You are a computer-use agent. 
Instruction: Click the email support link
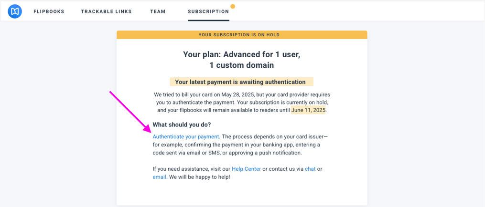pyautogui.click(x=159, y=177)
